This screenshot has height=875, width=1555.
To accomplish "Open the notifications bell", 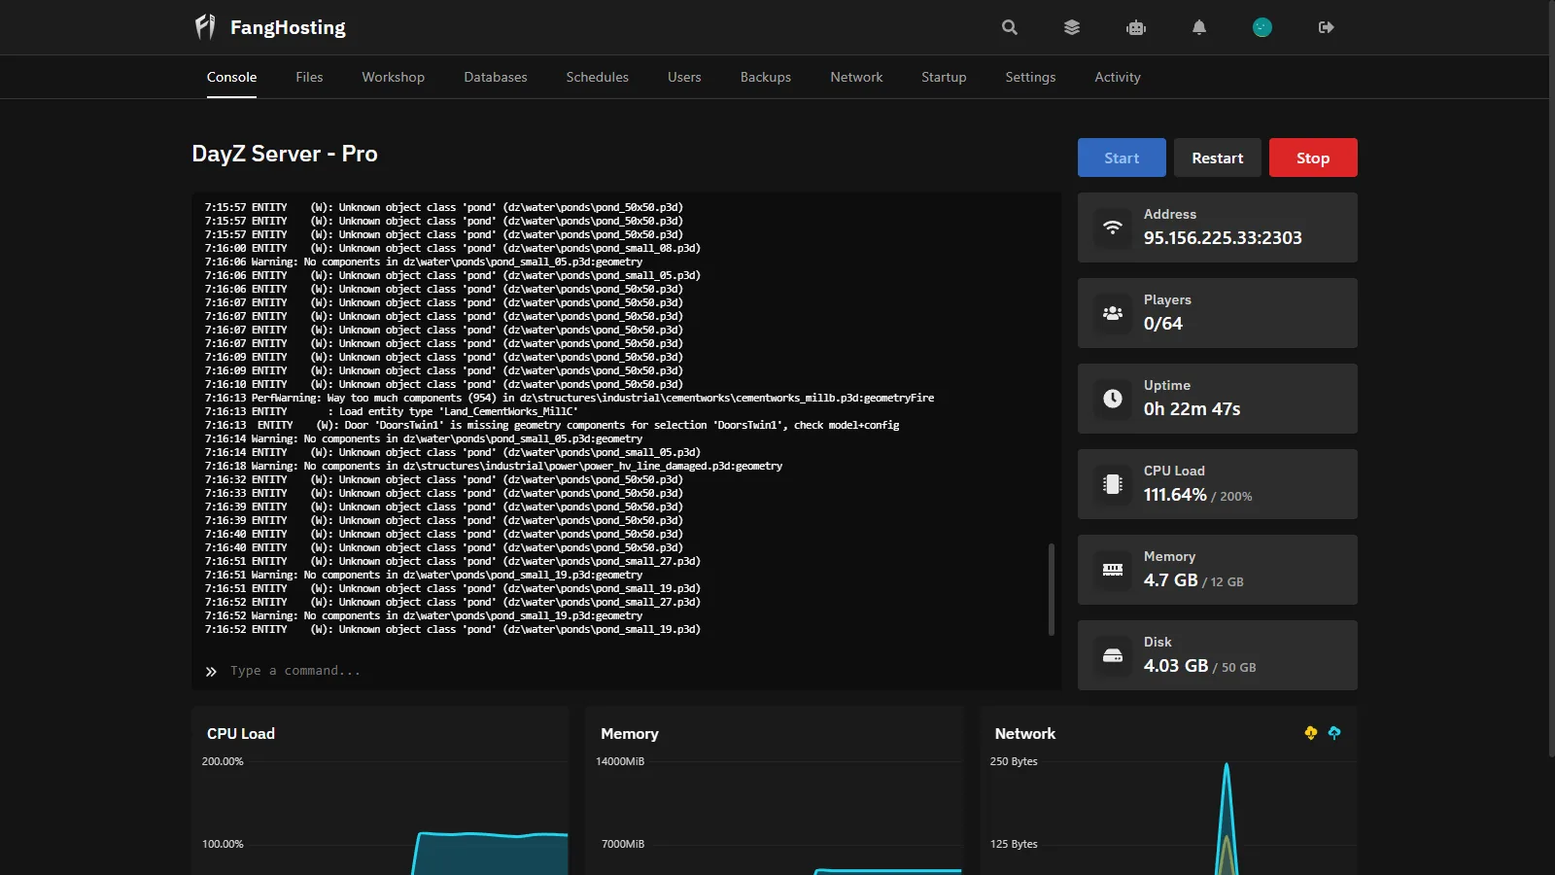I will coord(1199,27).
